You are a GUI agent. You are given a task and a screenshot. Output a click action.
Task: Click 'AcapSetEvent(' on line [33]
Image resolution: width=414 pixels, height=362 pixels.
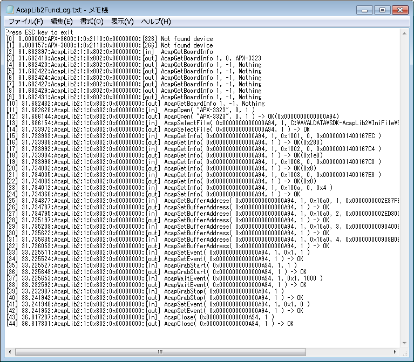(x=185, y=252)
